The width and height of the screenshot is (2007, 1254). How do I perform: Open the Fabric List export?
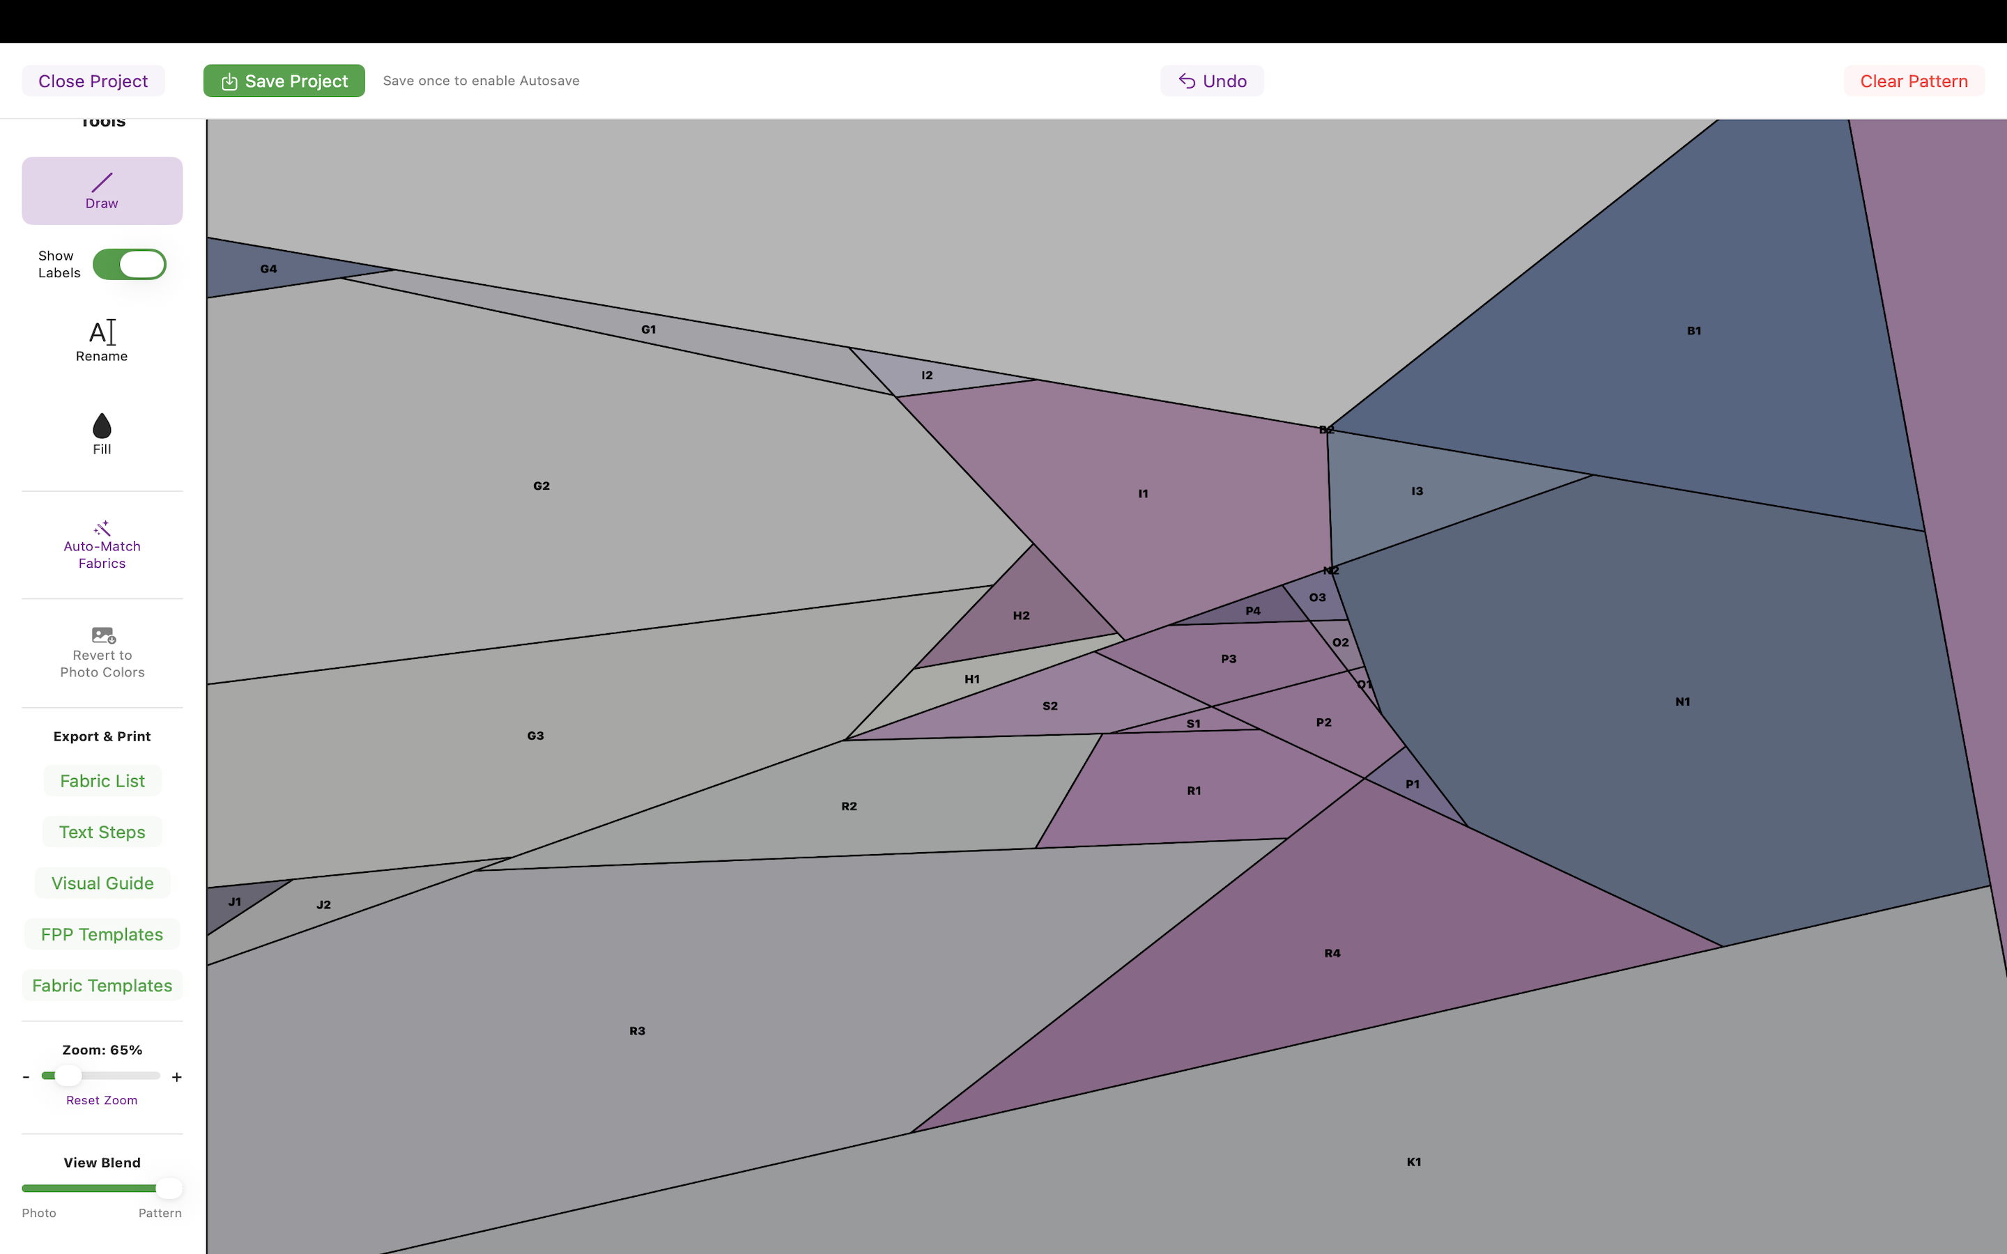(x=102, y=780)
